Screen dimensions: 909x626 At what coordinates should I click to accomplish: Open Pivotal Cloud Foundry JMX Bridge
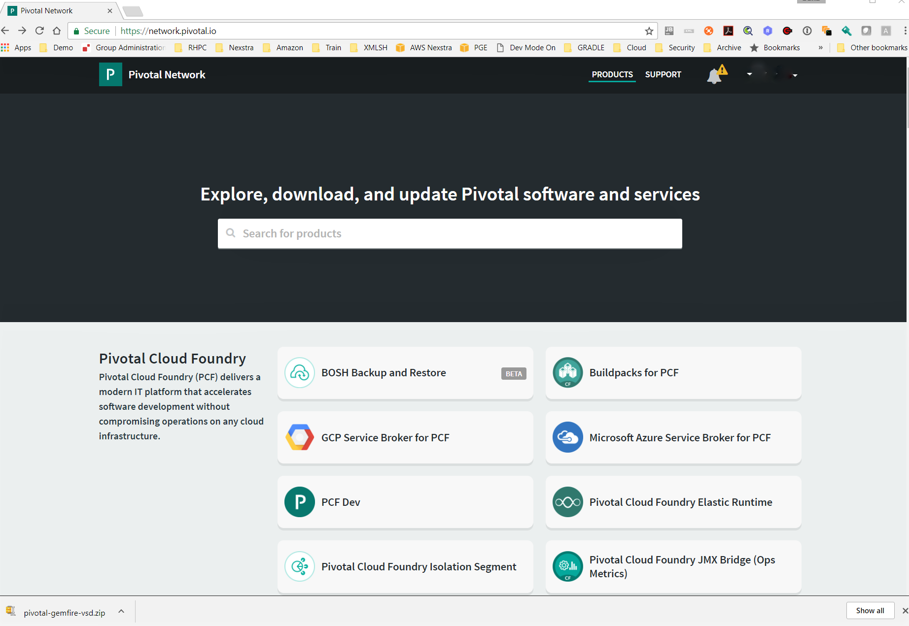673,566
